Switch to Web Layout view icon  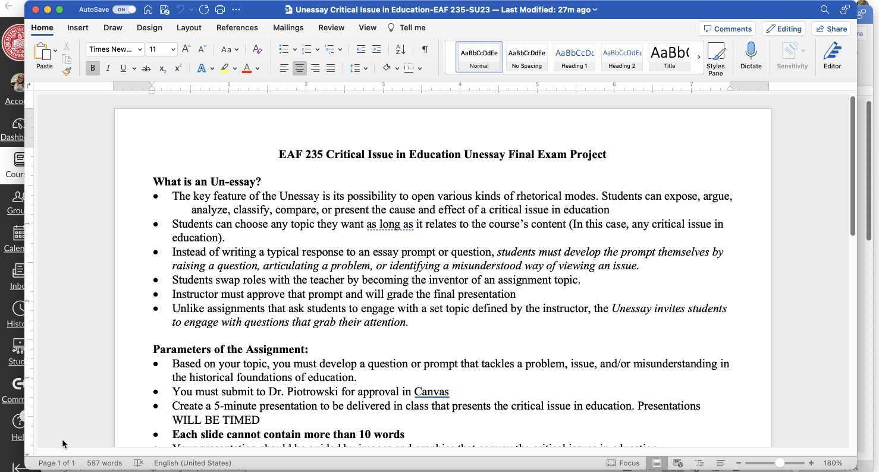pos(678,462)
